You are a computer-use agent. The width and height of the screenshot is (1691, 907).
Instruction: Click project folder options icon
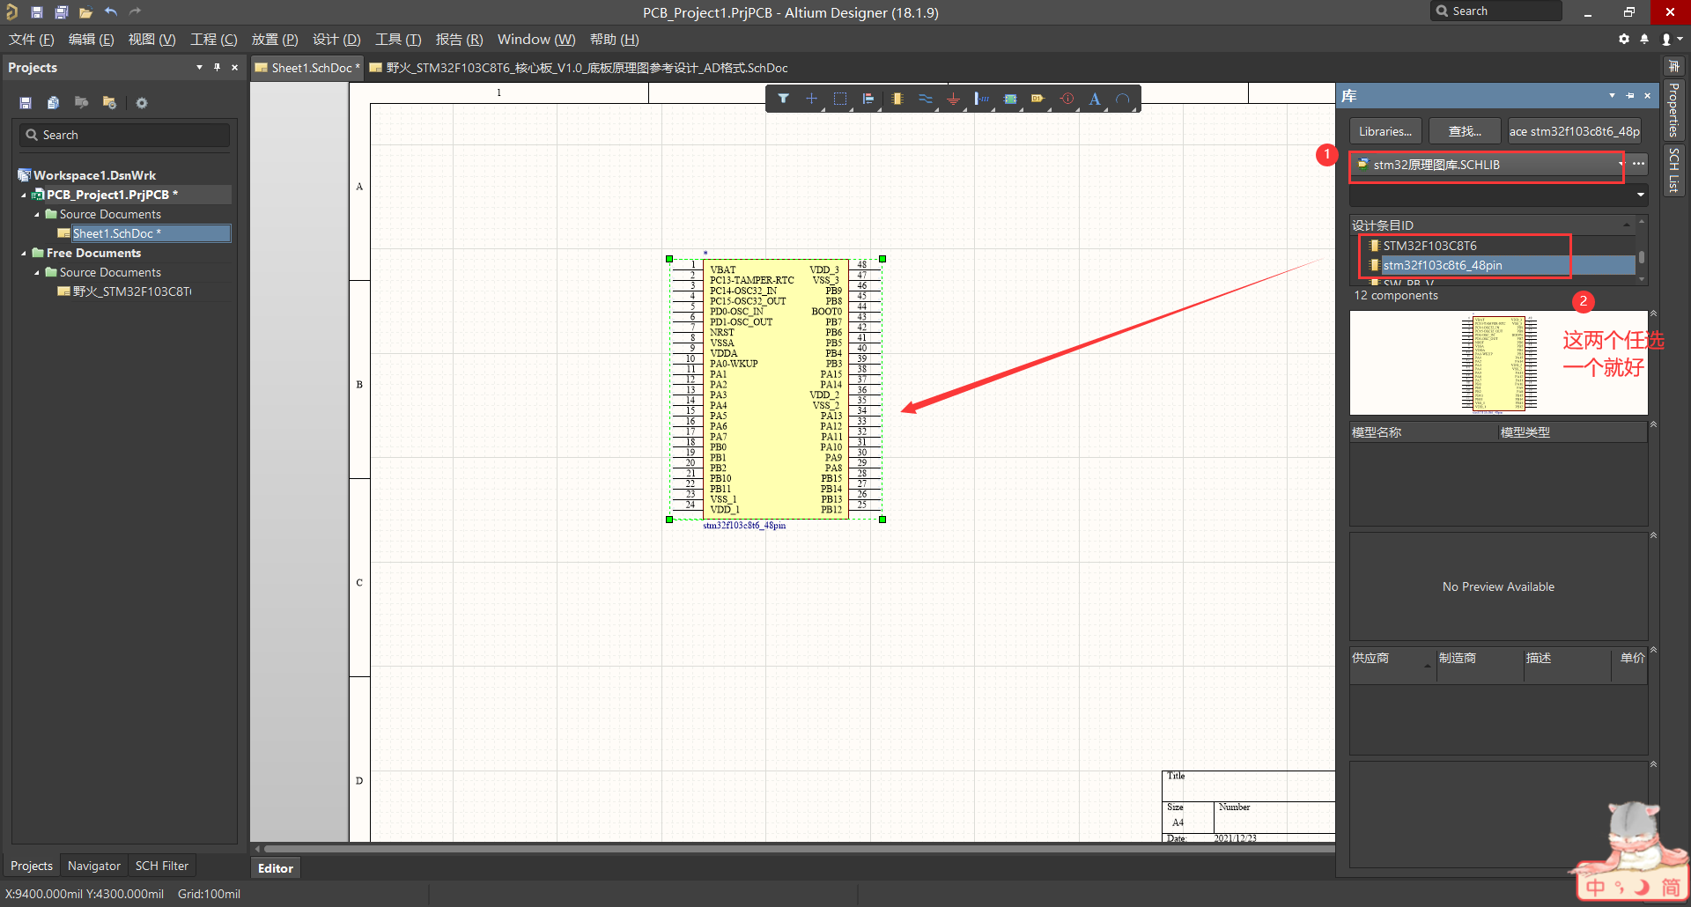coord(109,103)
